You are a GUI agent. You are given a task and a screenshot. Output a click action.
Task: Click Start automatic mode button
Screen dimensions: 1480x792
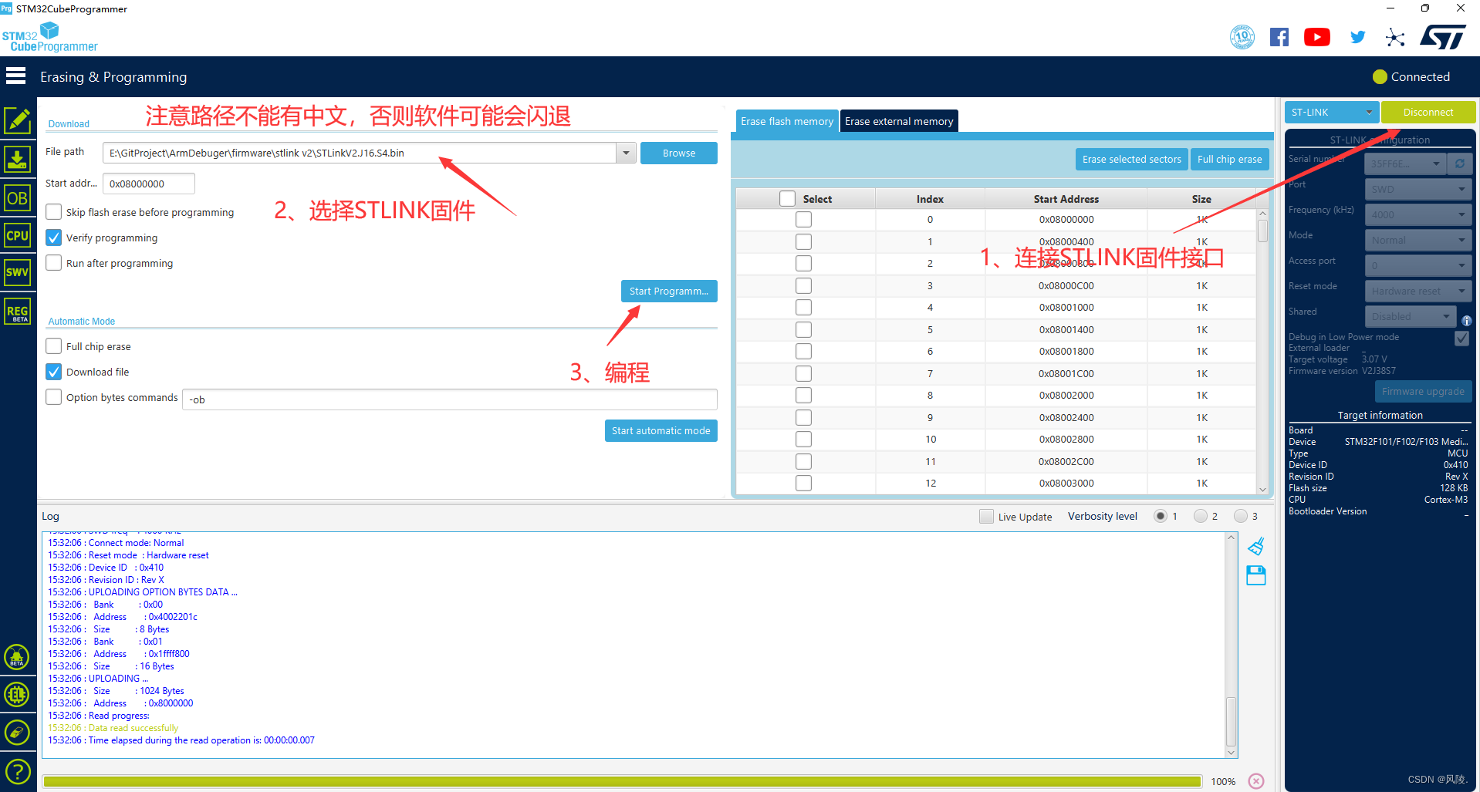coord(661,430)
